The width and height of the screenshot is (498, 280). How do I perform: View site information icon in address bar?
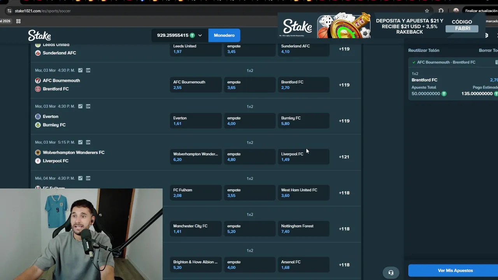(x=9, y=11)
